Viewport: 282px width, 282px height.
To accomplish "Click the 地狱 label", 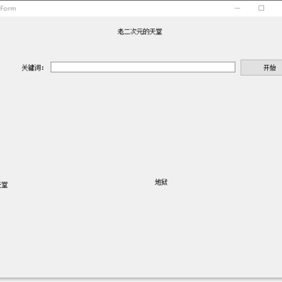I will [x=161, y=183].
